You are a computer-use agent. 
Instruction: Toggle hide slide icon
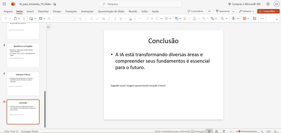tap(49, 19)
